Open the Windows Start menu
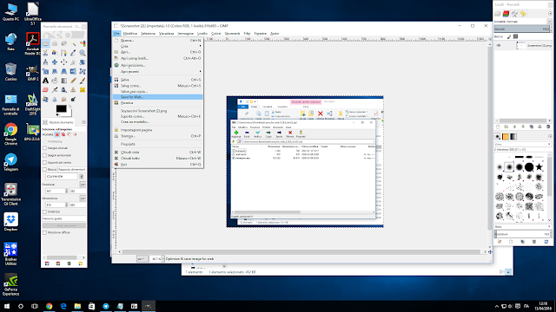This screenshot has width=556, height=312. [x=7, y=306]
